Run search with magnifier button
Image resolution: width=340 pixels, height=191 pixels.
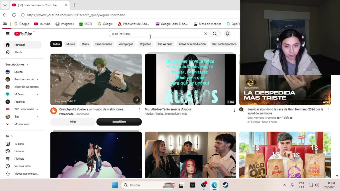pos(215,34)
